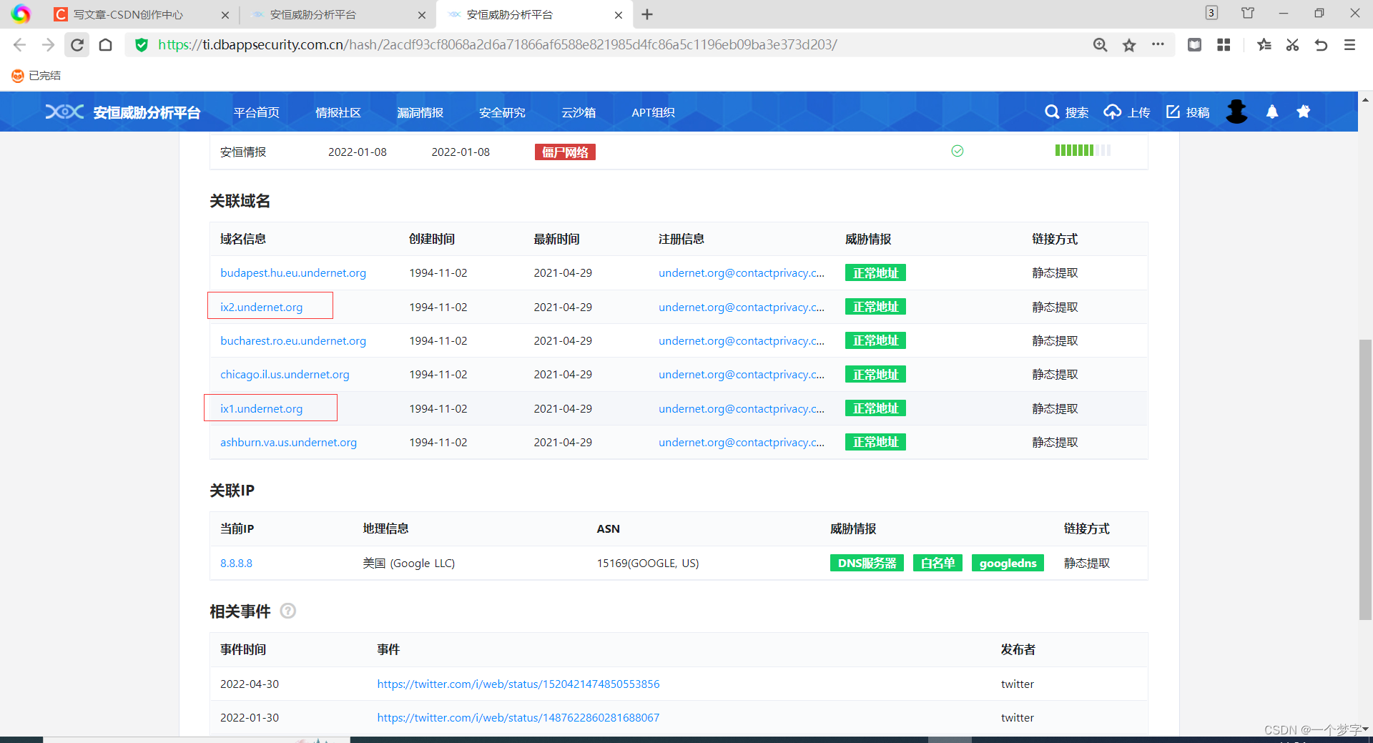
Task: Click the 僵尸网络 red tag
Action: pos(565,152)
